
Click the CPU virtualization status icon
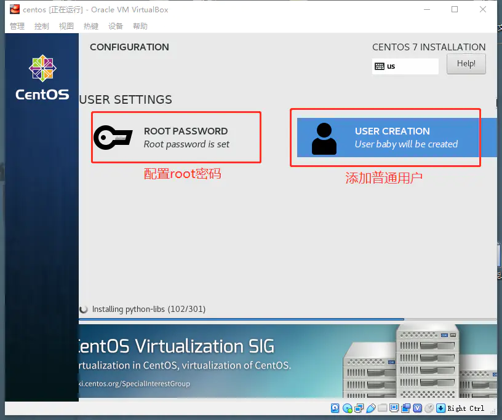point(418,408)
